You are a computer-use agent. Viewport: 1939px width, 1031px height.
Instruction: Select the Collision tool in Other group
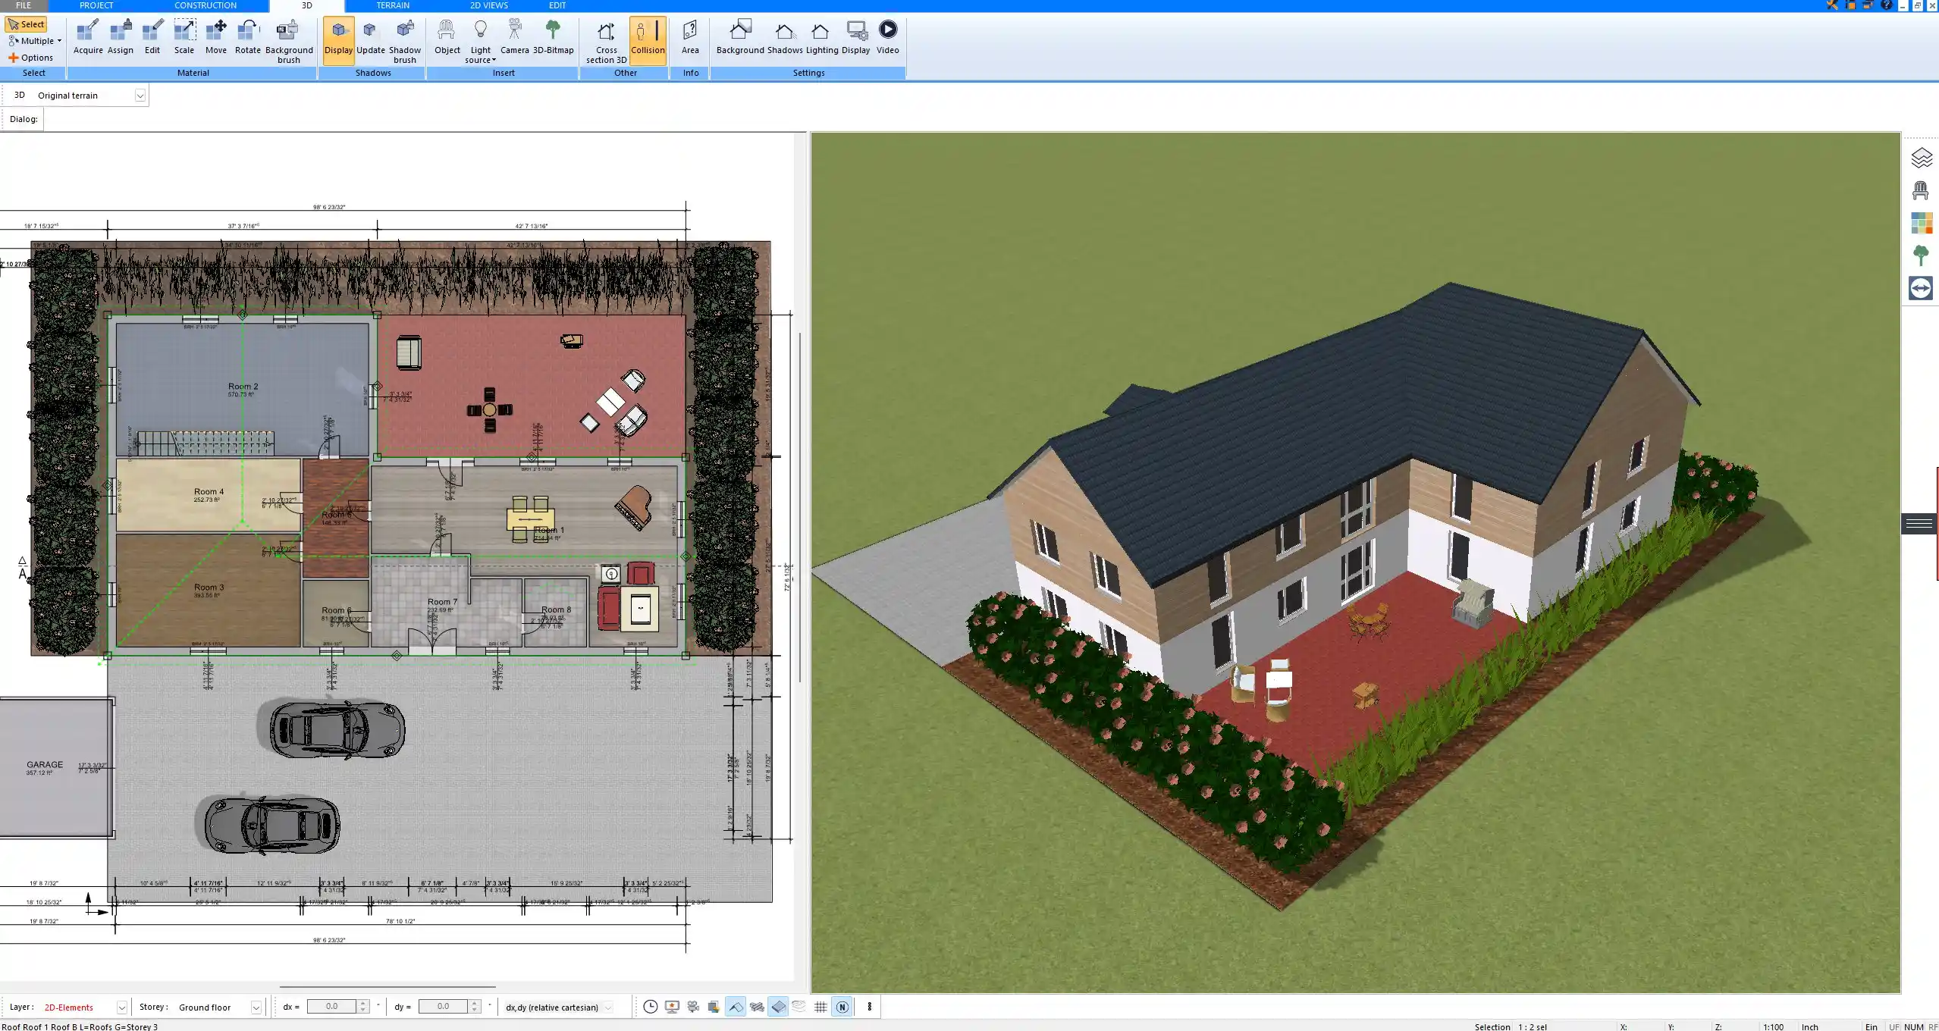click(648, 39)
